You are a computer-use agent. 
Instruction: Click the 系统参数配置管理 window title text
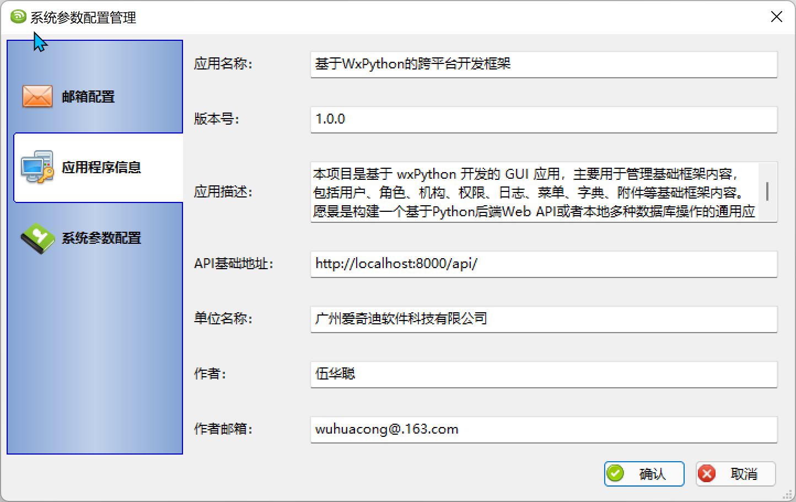(83, 18)
